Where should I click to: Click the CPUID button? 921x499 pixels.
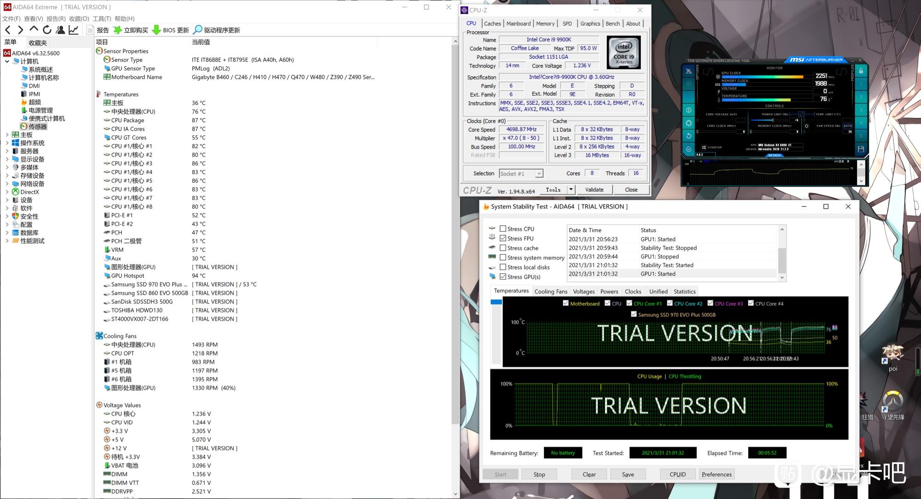point(677,474)
